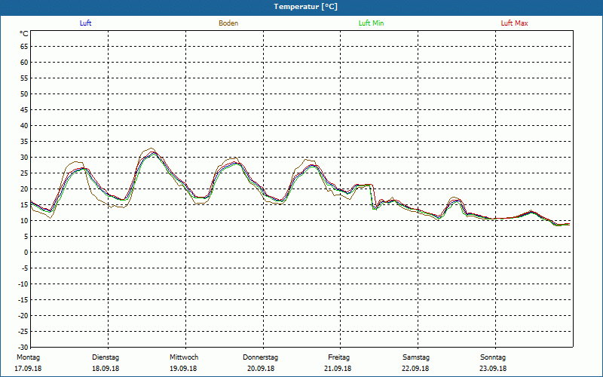Click the 25 value on temperature axis
603x377 pixels.
(x=24, y=173)
